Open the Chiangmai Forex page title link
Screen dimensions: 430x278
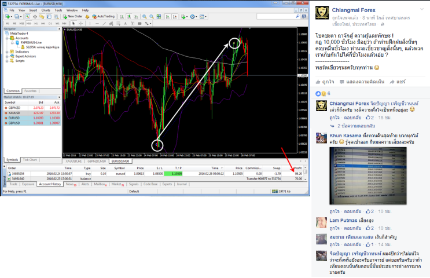point(354,10)
